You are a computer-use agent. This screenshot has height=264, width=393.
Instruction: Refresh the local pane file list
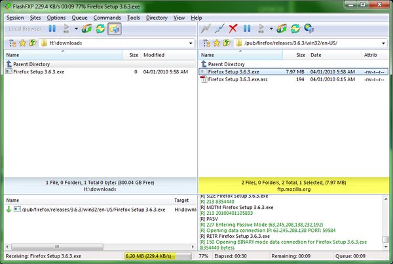[x=100, y=29]
